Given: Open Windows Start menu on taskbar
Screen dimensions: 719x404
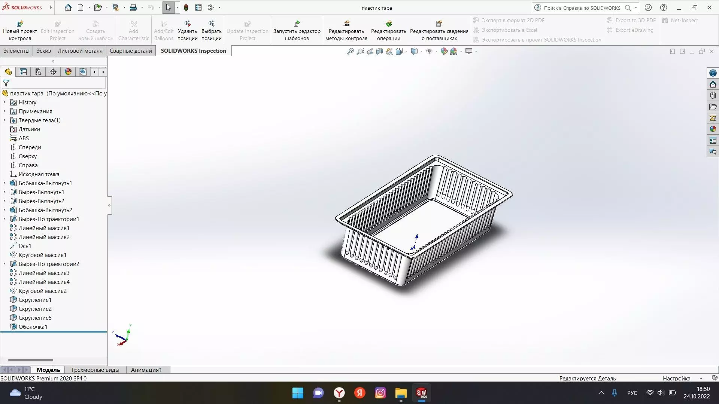Looking at the screenshot, I should 298,393.
